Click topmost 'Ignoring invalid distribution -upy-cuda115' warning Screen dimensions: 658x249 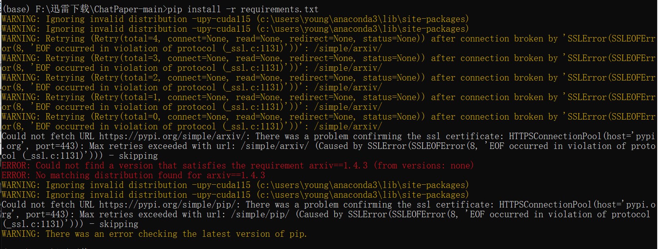235,19
